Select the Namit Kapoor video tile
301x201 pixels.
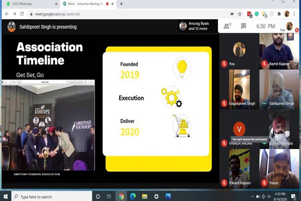pyautogui.click(x=279, y=51)
